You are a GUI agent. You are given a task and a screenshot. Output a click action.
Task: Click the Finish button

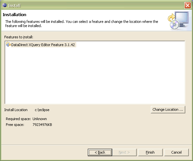[150, 152]
